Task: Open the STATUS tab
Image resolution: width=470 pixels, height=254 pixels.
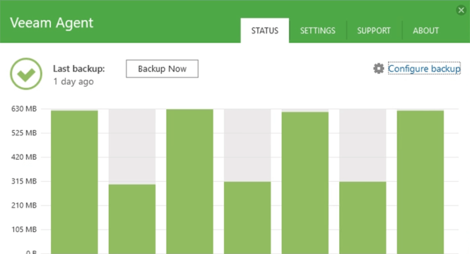Action: (x=264, y=31)
